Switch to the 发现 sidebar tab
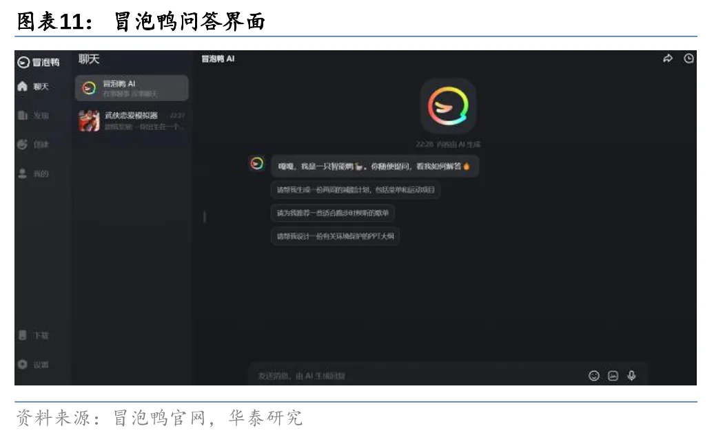 tap(33, 116)
